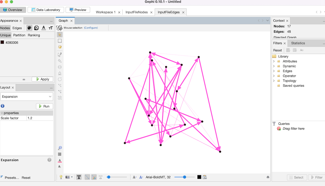Image resolution: width=325 pixels, height=186 pixels.
Task: Click the node size appearance icon
Action: tap(36, 28)
